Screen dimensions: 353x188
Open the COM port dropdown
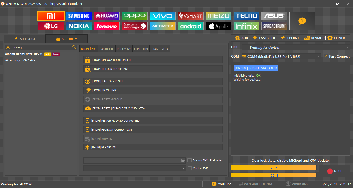281,56
